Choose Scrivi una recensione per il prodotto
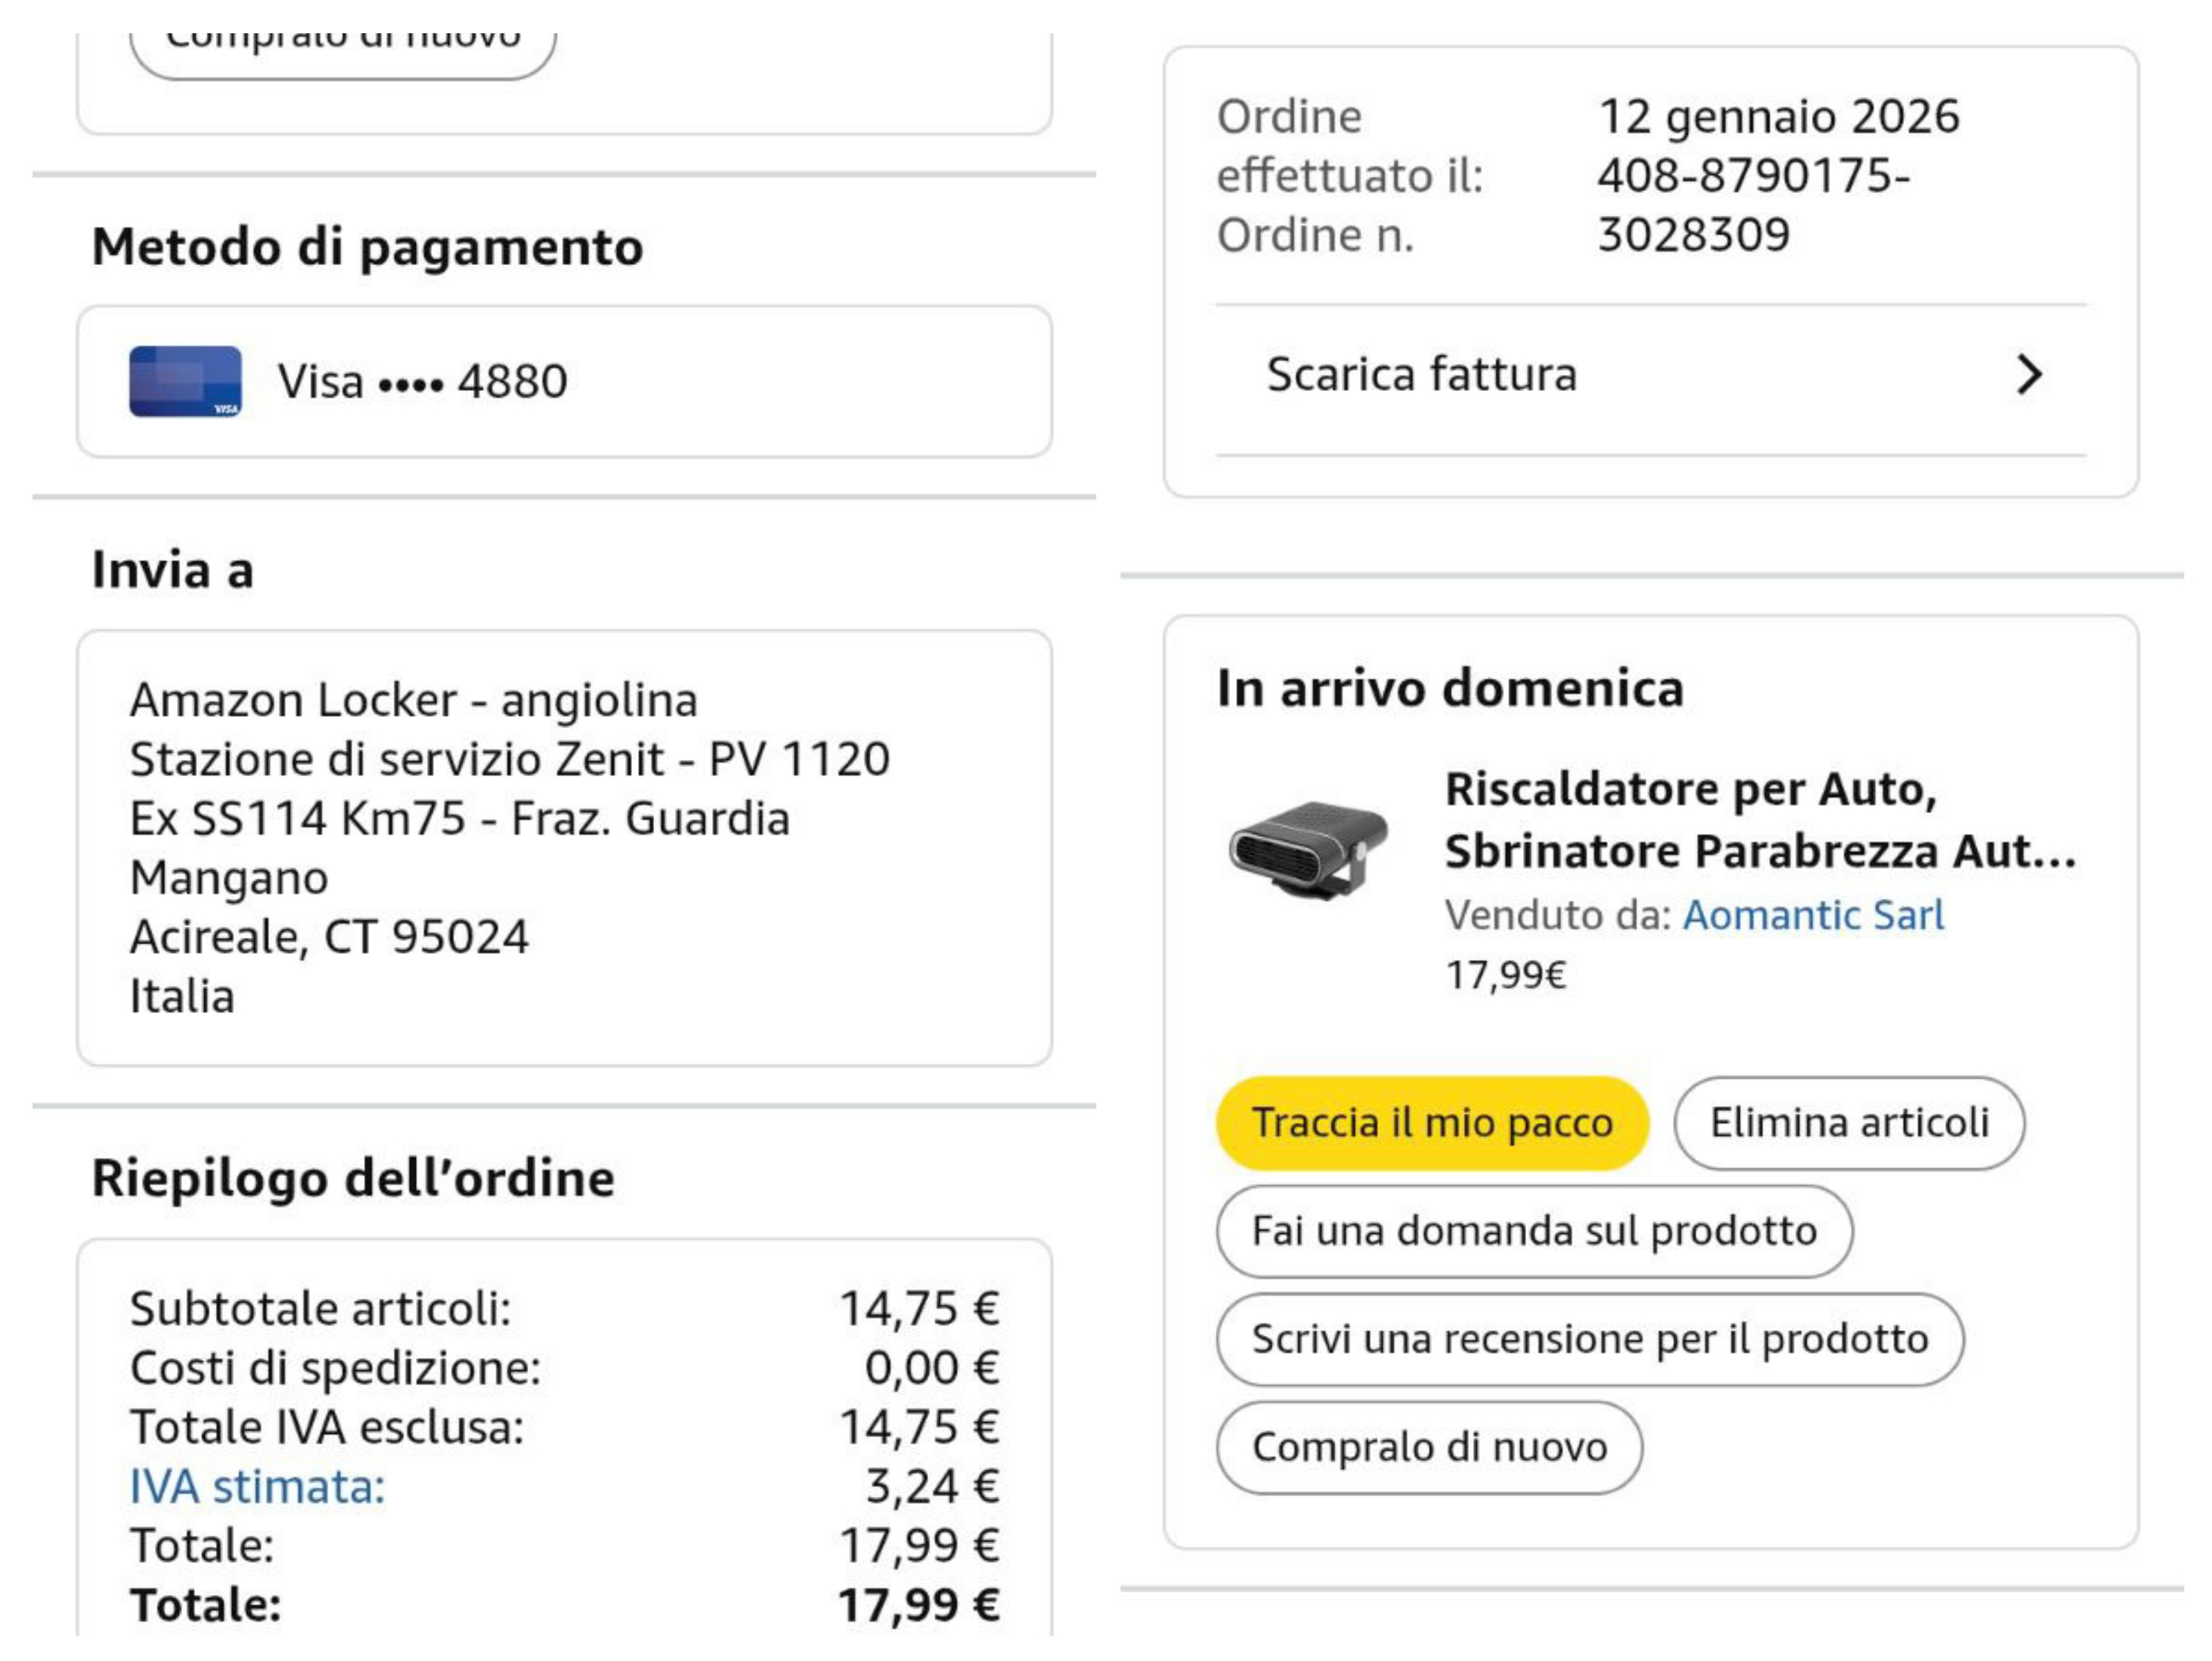Viewport: 2212px width, 1661px height. (x=1589, y=1339)
